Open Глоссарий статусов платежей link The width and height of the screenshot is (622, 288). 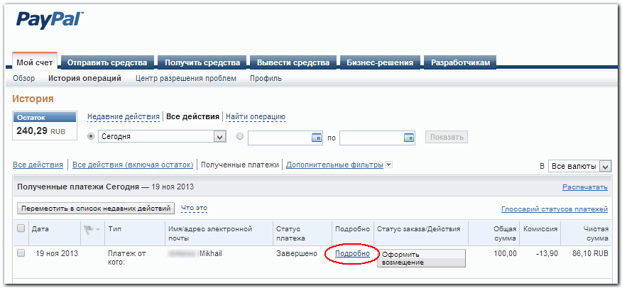point(555,209)
